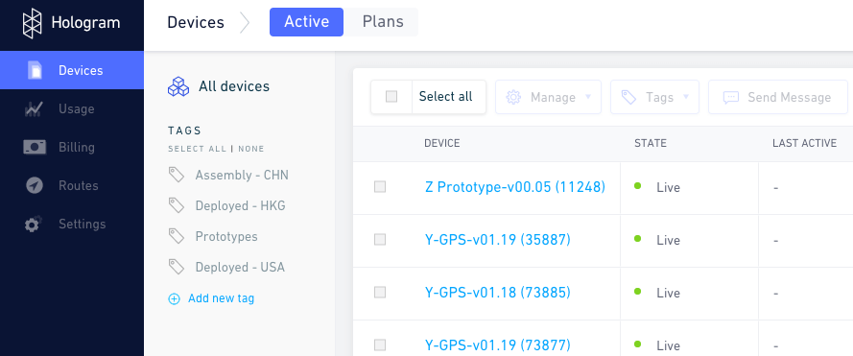The width and height of the screenshot is (853, 356).
Task: Sort by the STATE column header
Action: click(651, 143)
